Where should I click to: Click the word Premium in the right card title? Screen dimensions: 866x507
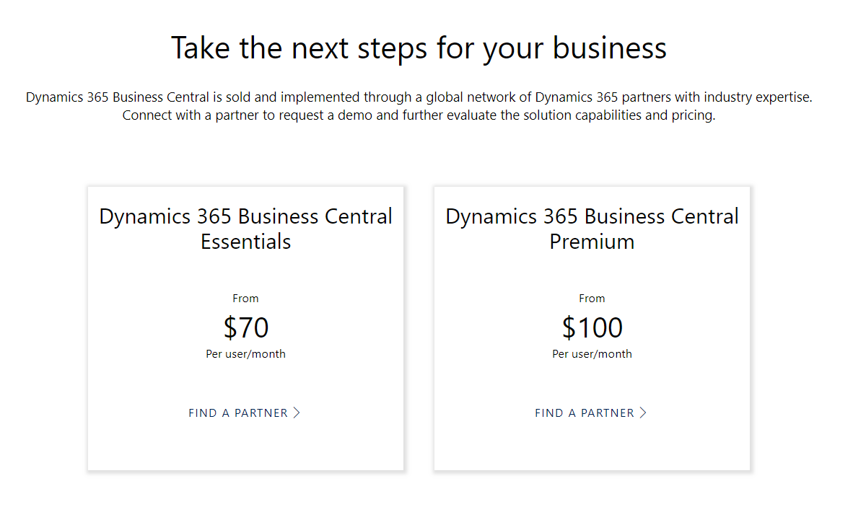(x=592, y=242)
